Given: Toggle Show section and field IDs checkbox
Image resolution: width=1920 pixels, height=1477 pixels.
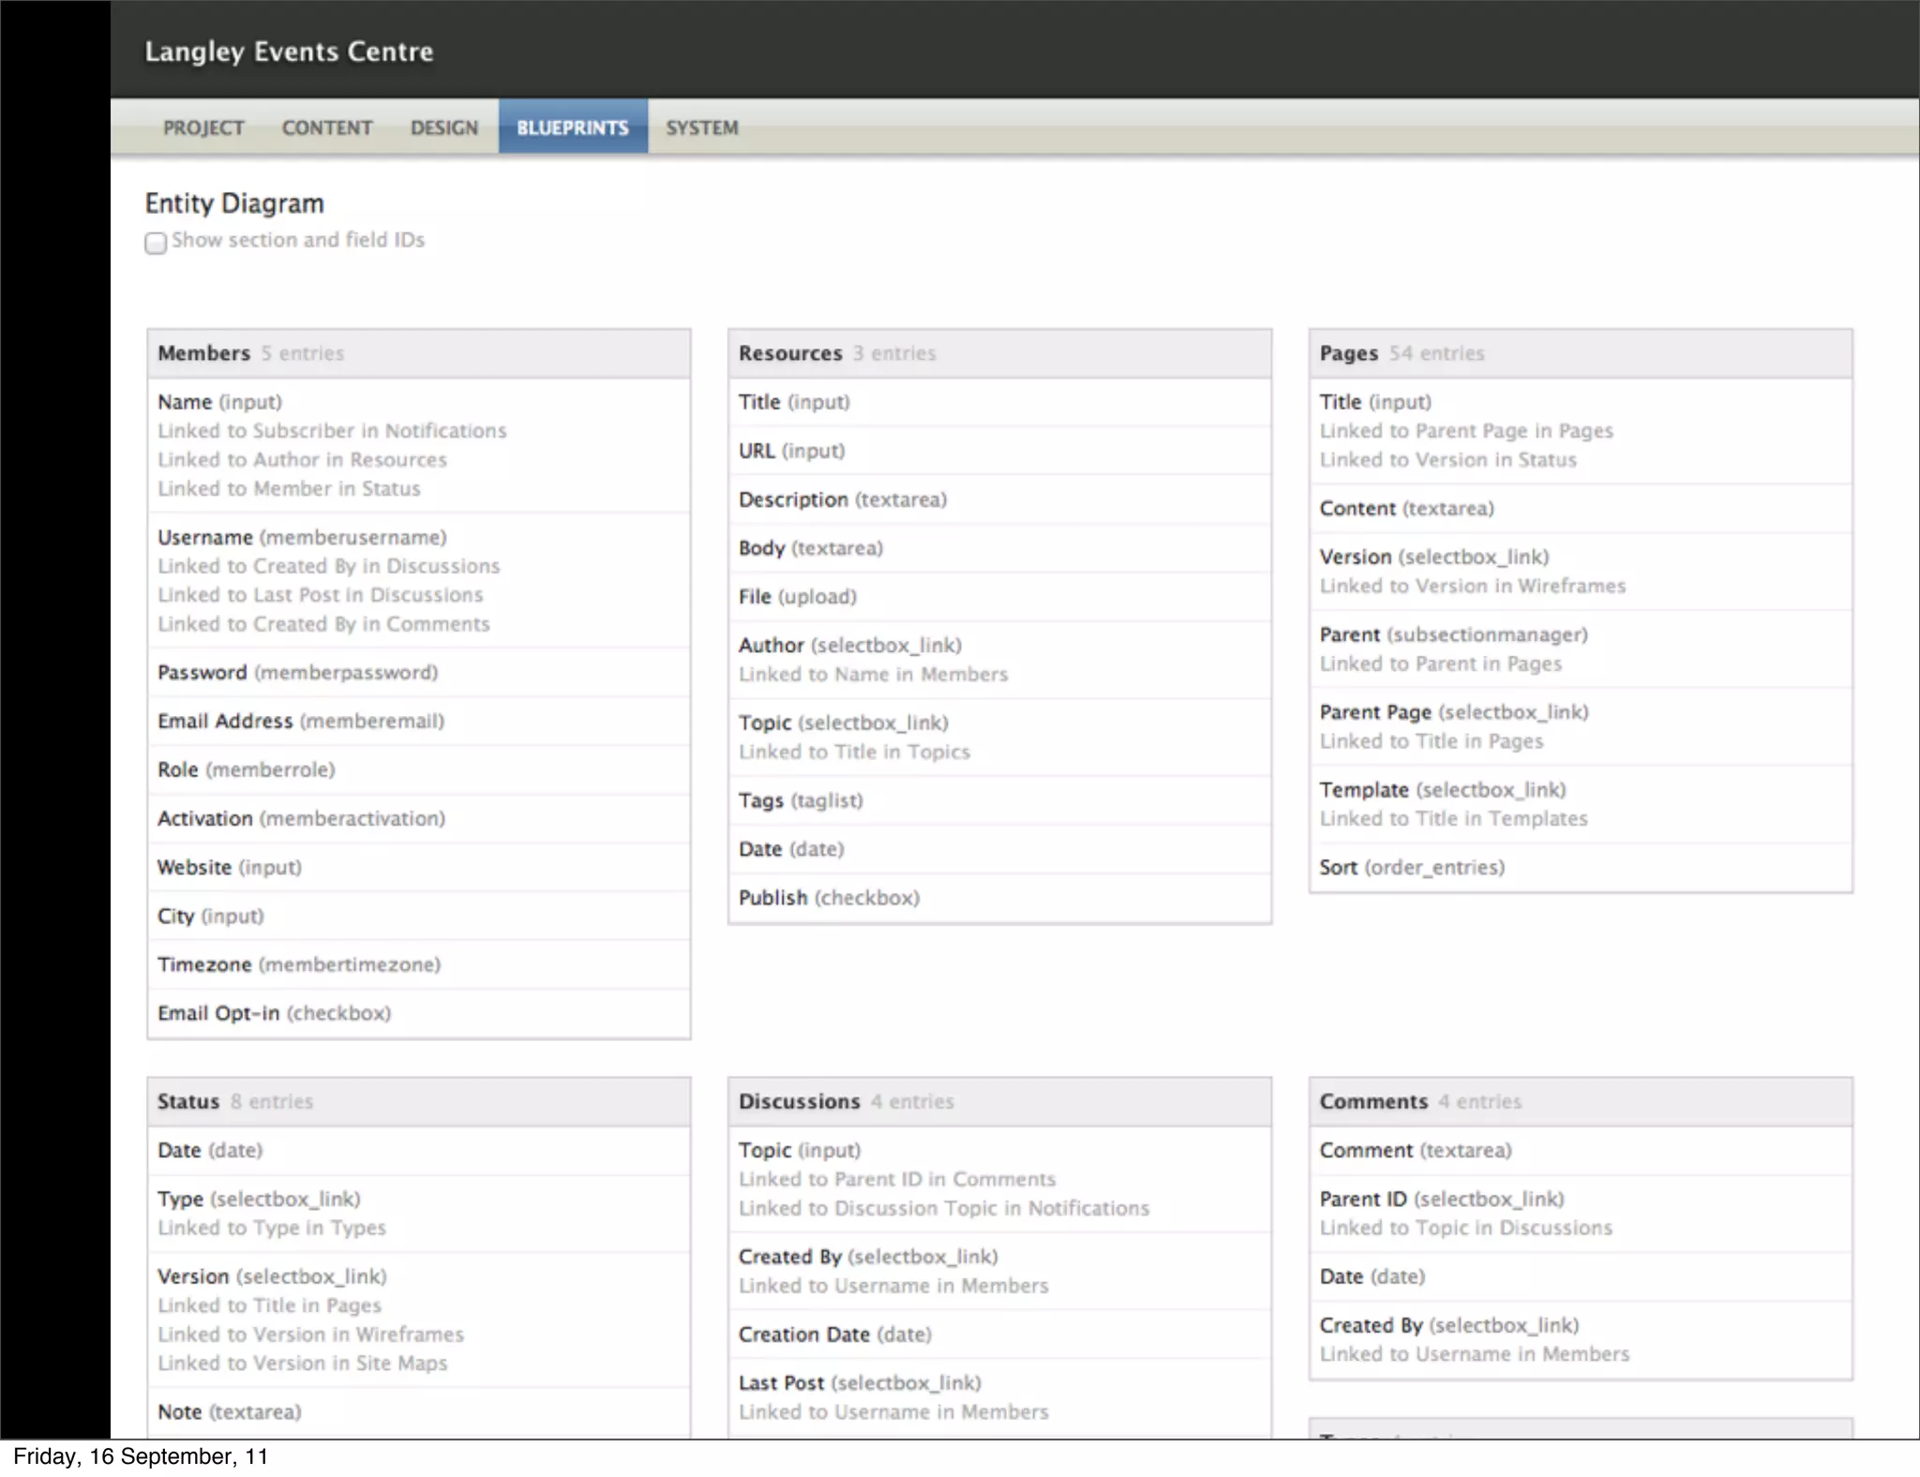Looking at the screenshot, I should pos(156,243).
